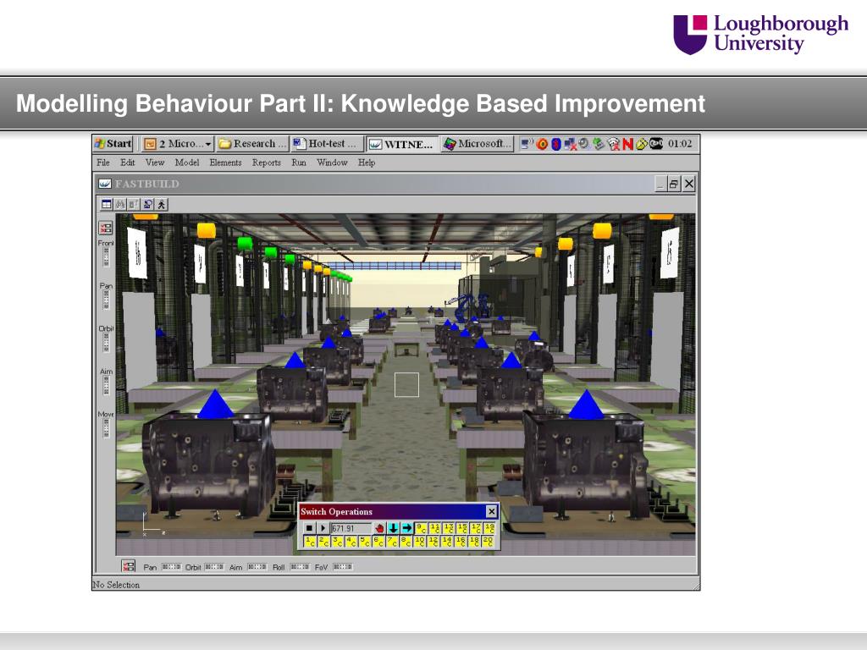Click yellow switch button 16C
Image resolution: width=867 pixels, height=650 pixels.
pos(461,542)
